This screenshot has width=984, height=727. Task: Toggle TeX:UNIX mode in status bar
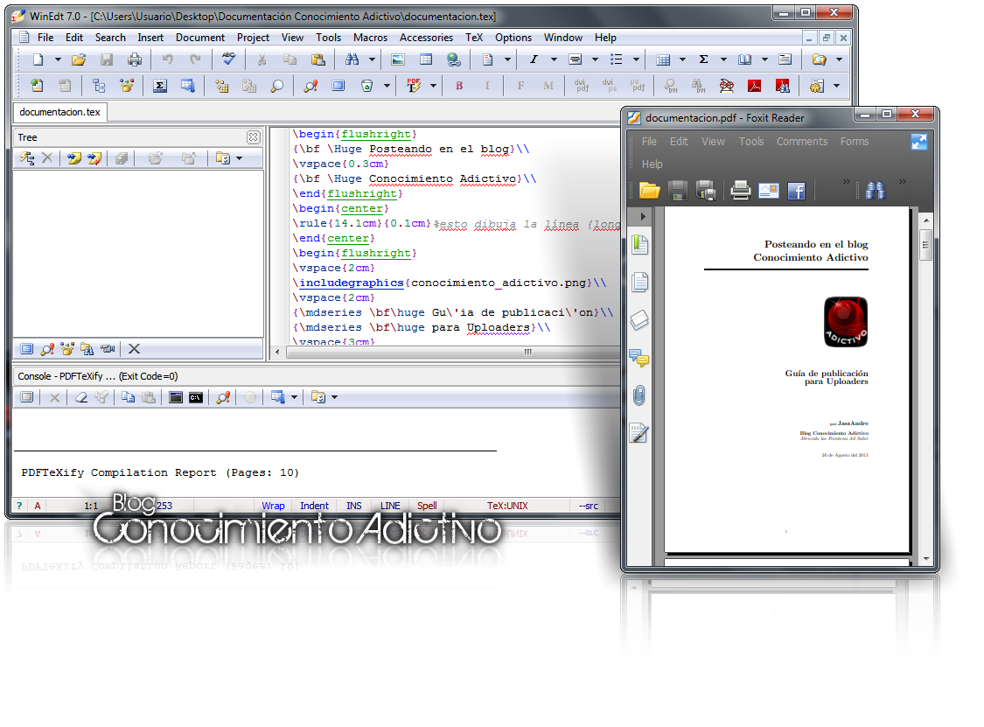pyautogui.click(x=507, y=506)
